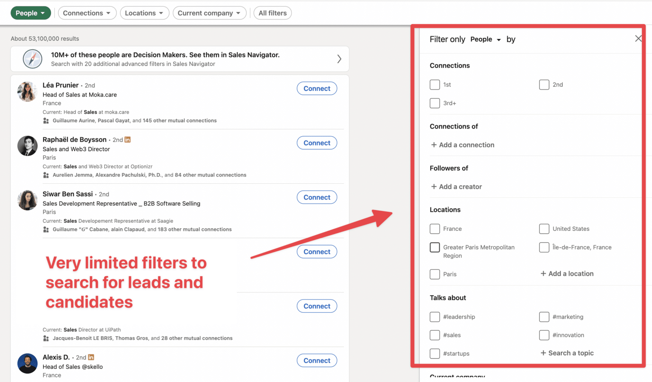Screen dimensions: 652x382
Task: Open the Connections filter dropdown
Action: point(87,13)
